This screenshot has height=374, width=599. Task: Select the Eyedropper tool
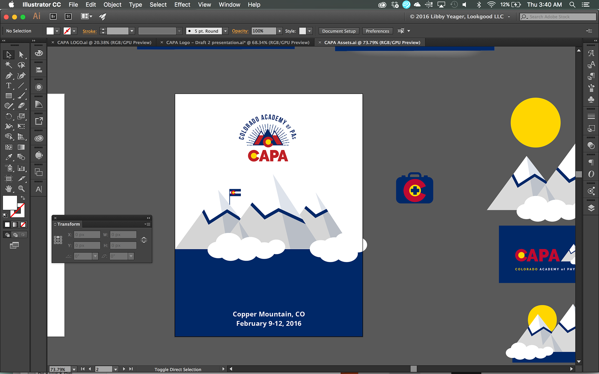[8, 157]
